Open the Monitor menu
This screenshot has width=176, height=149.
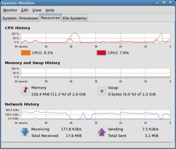pyautogui.click(x=10, y=10)
